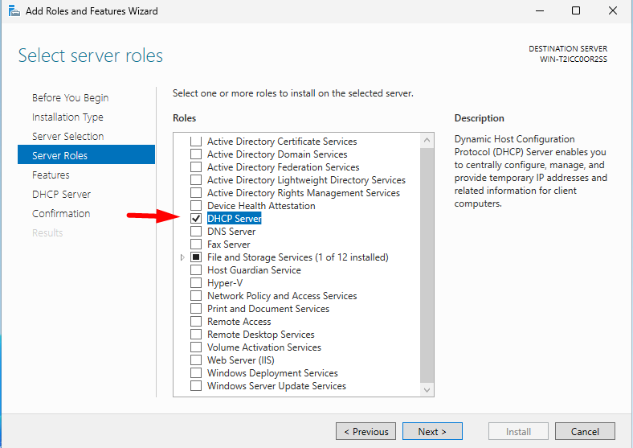Click the Previous button
Image resolution: width=633 pixels, height=448 pixels.
[x=366, y=431]
